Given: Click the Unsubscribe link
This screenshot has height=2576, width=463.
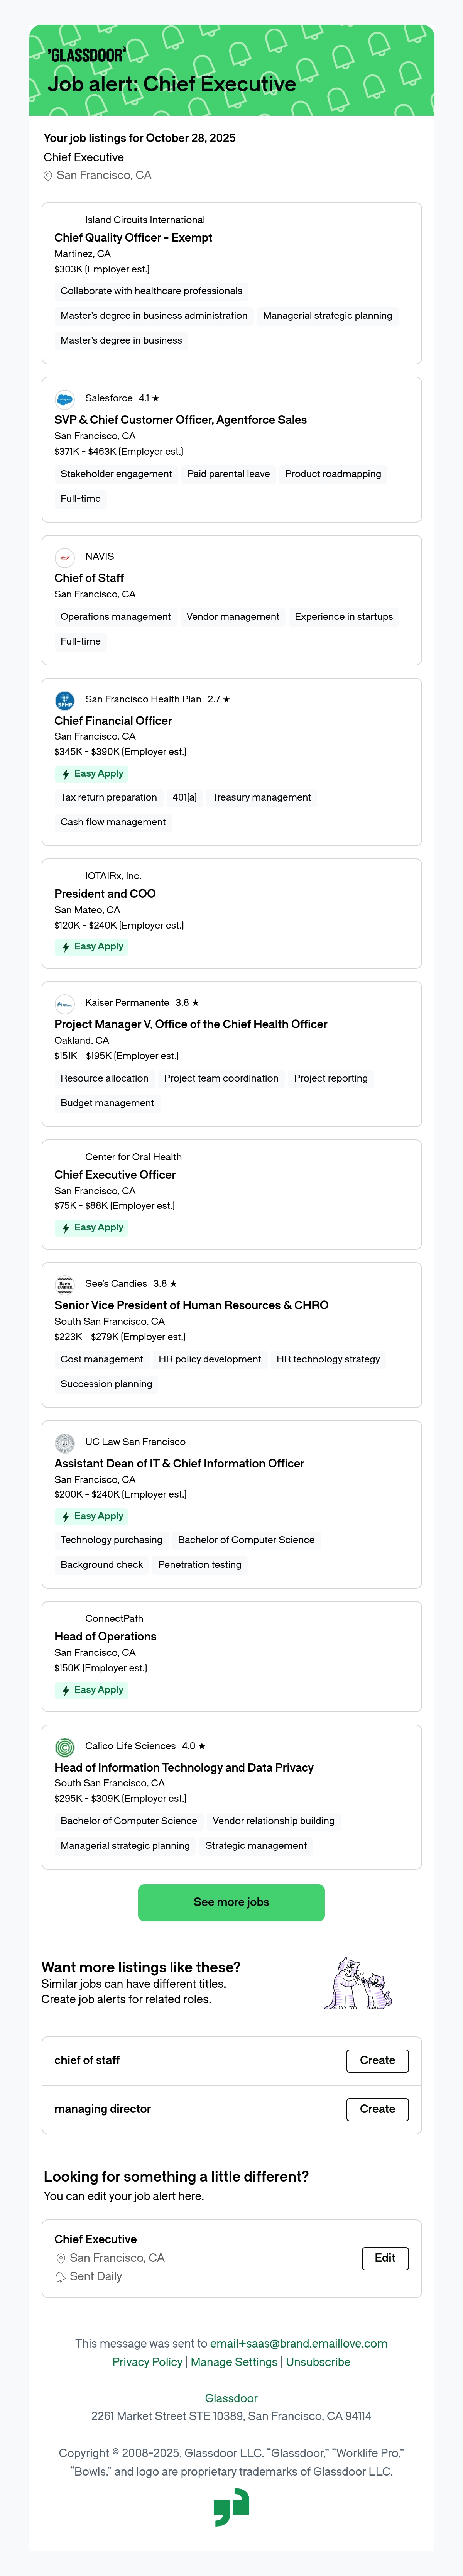Looking at the screenshot, I should pos(318,2362).
